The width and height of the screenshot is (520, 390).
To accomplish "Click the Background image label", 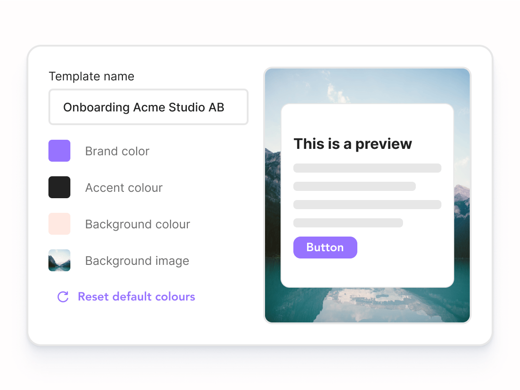I will [x=137, y=261].
